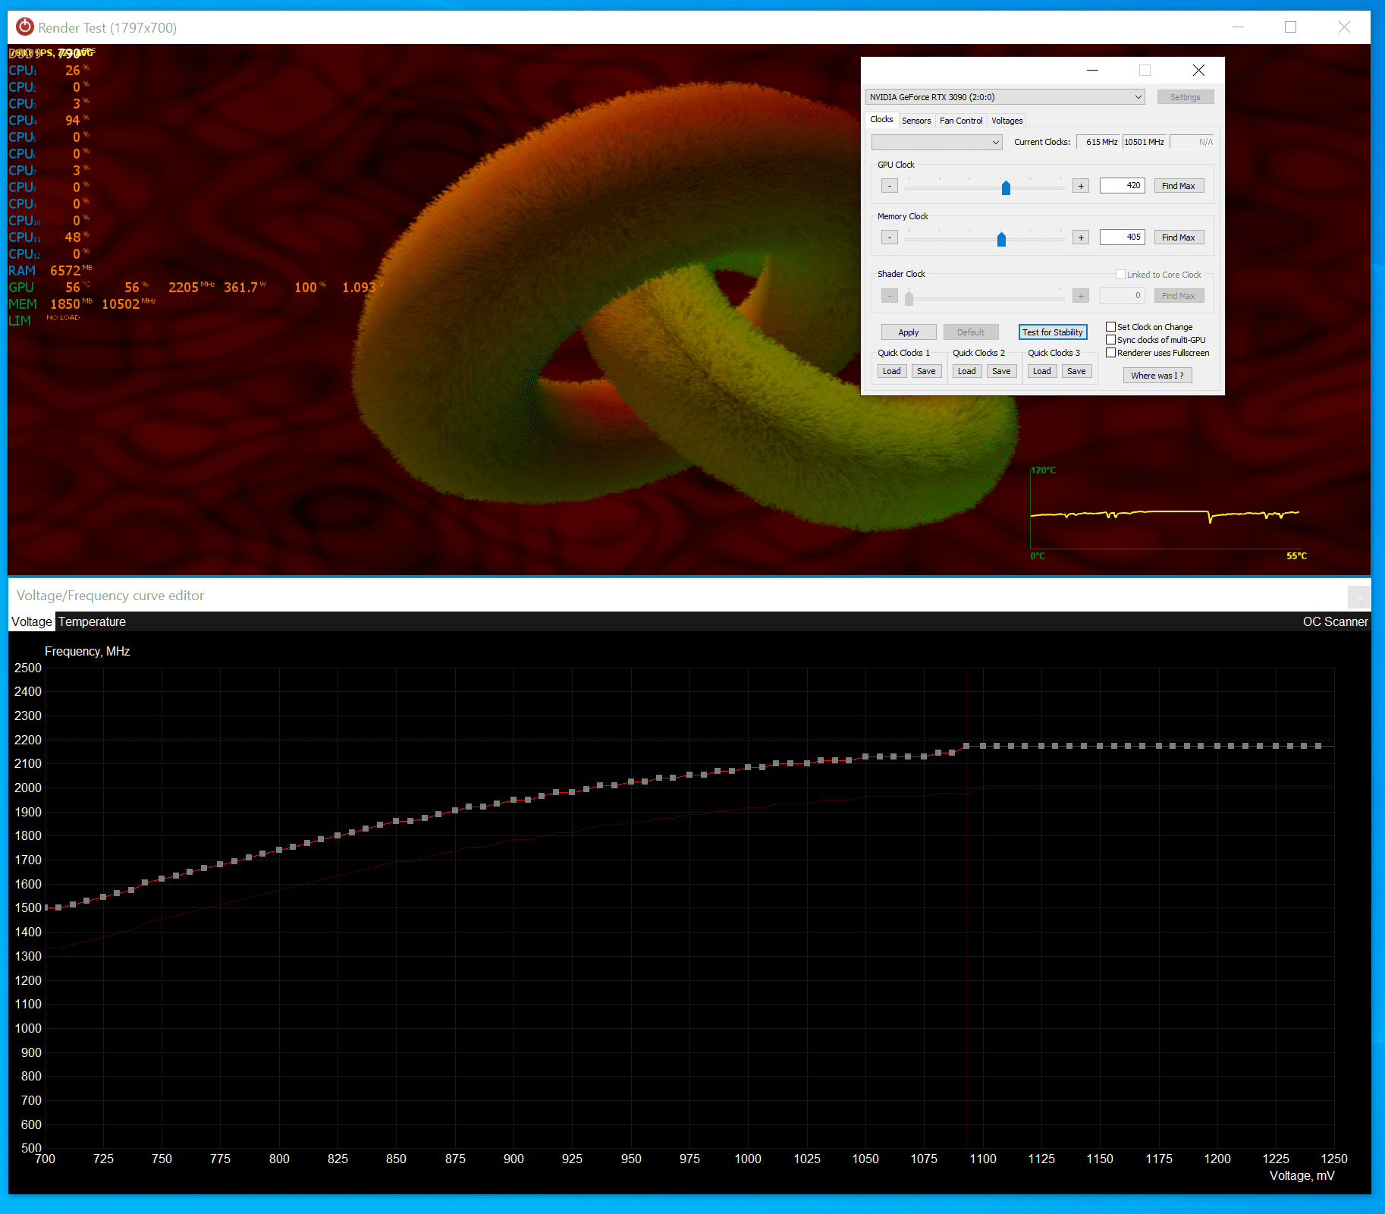Click Find Max for Memory Clock
1385x1214 pixels.
[x=1179, y=237]
